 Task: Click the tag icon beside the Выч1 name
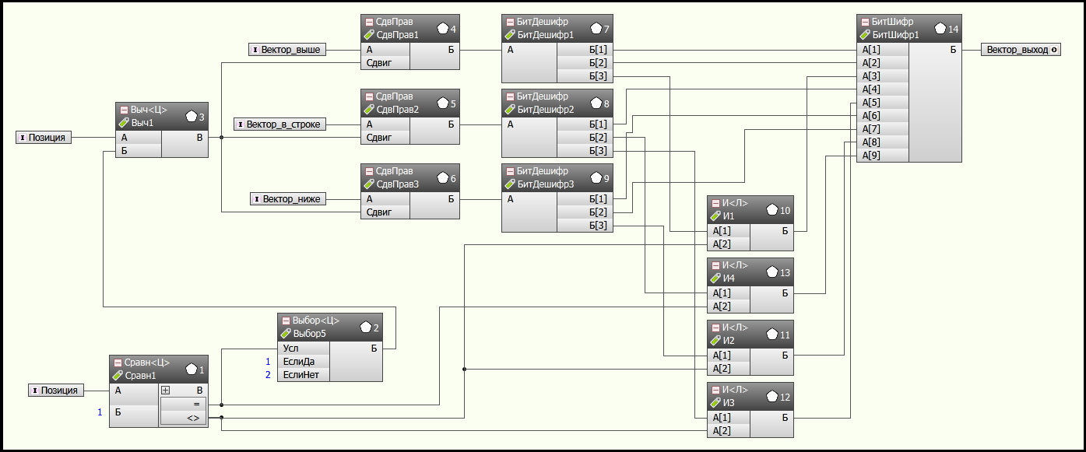123,123
